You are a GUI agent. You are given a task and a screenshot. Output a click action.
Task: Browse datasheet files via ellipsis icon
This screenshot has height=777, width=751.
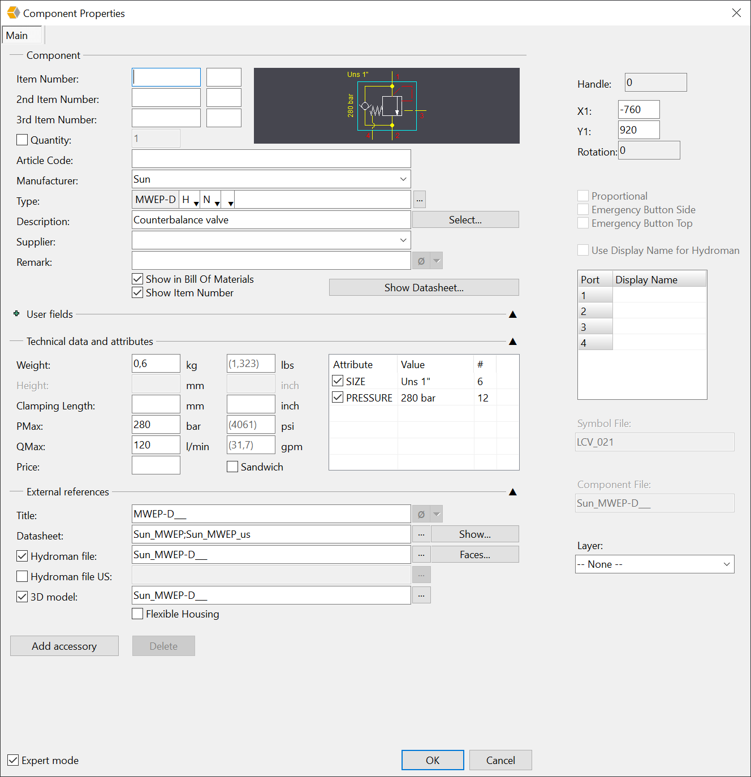[x=421, y=534]
